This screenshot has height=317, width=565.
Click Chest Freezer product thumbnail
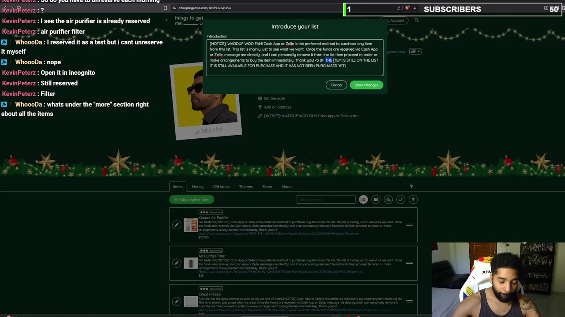coord(191,302)
